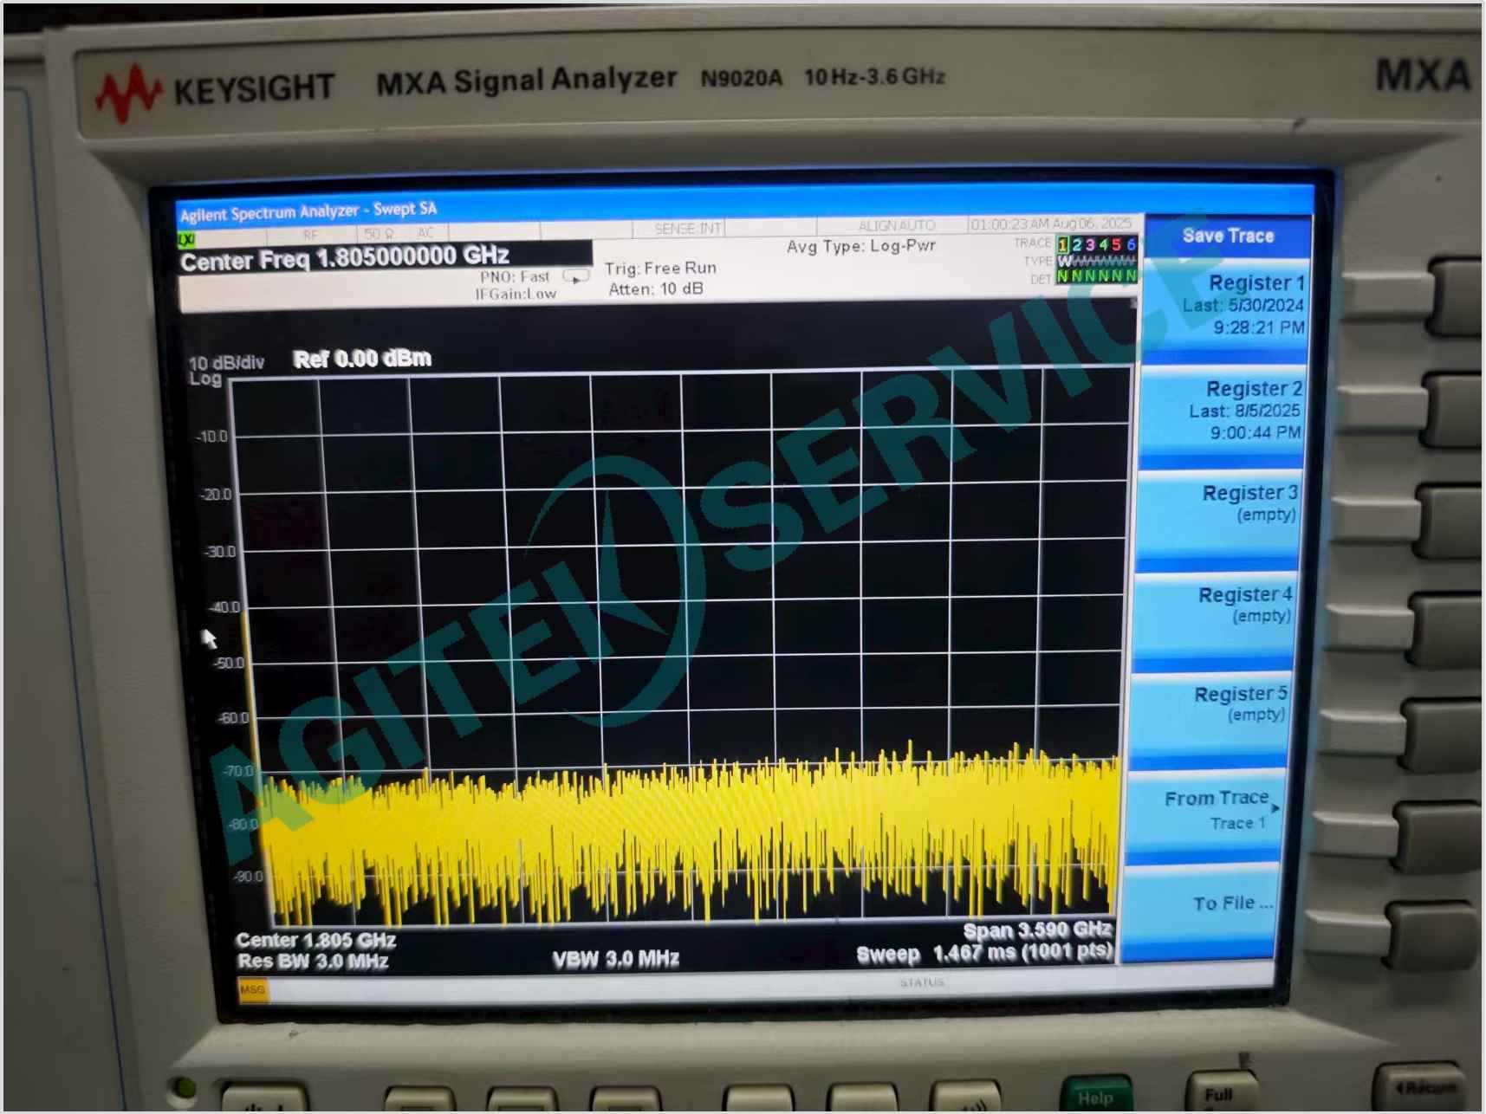The width and height of the screenshot is (1486, 1114).
Task: Select green trace 4 indicator
Action: 1104,245
